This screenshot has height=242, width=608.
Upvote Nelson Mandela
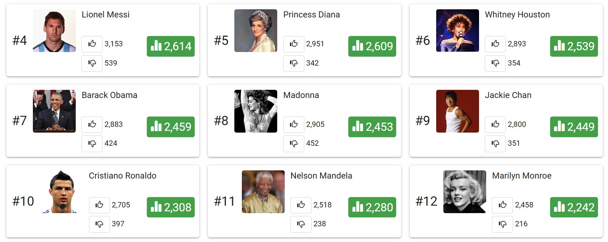(301, 205)
